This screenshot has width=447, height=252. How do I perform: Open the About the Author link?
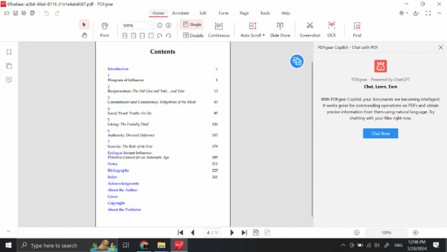pyautogui.click(x=122, y=190)
